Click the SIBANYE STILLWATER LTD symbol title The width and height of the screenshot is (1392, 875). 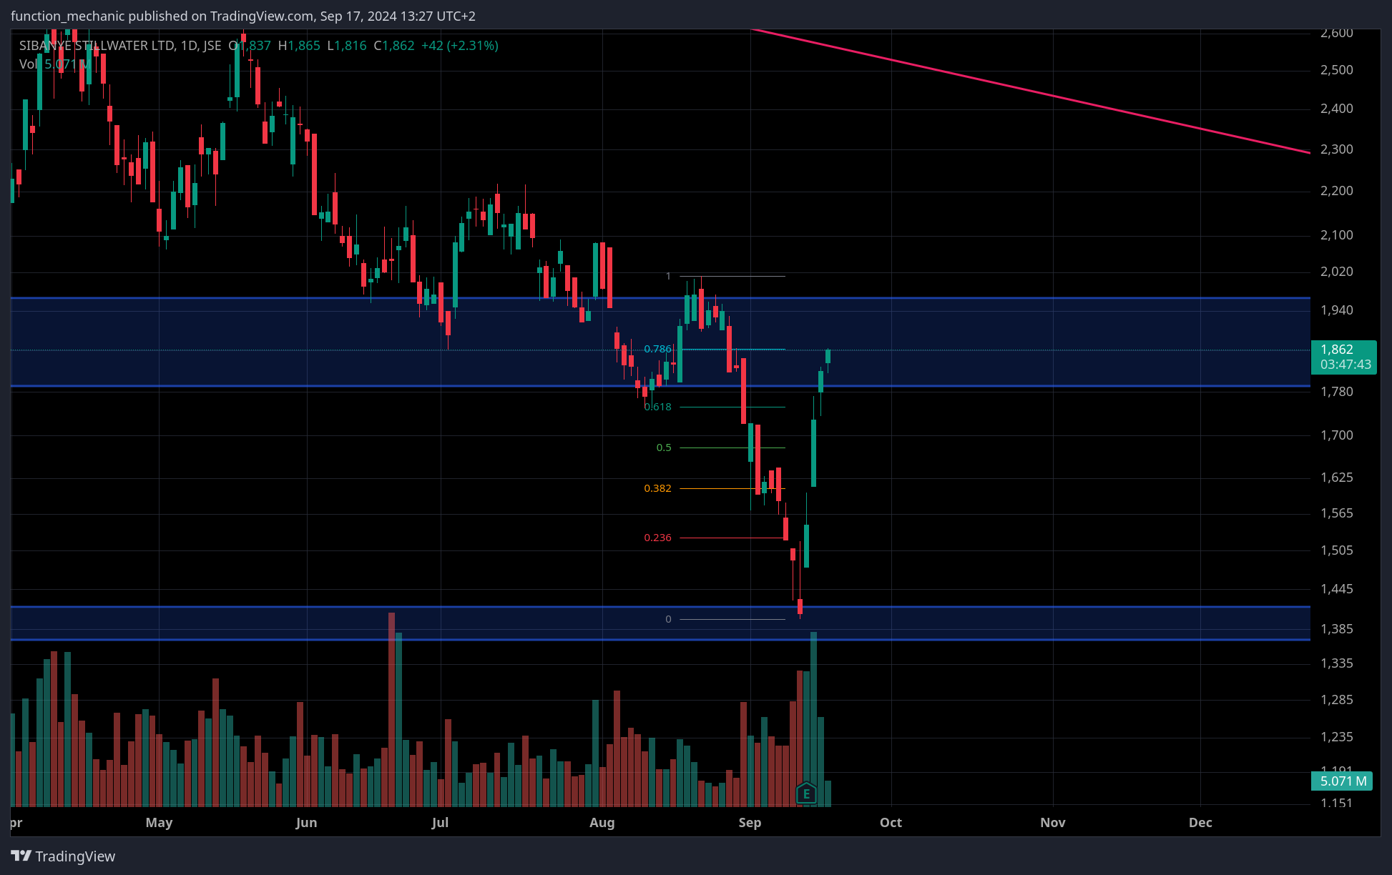(x=97, y=46)
